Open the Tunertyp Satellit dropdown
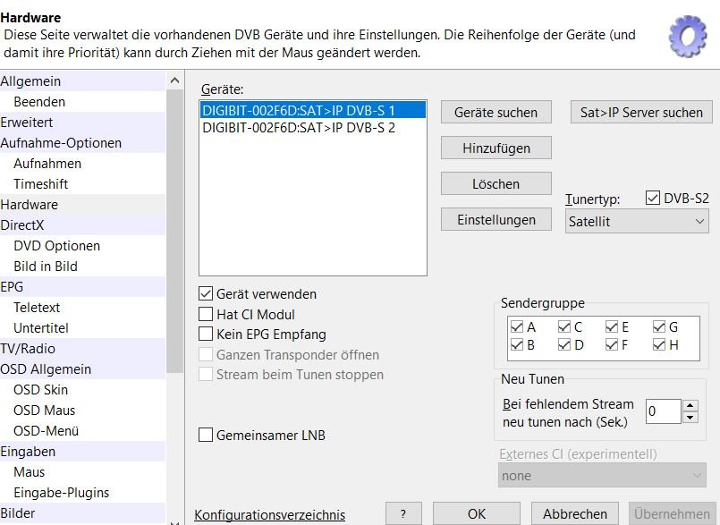This screenshot has height=525, width=720. (x=637, y=222)
